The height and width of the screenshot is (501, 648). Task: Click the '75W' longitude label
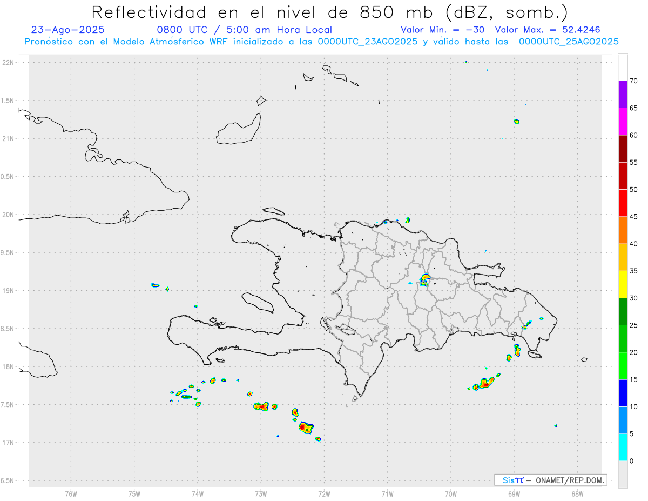point(134,493)
